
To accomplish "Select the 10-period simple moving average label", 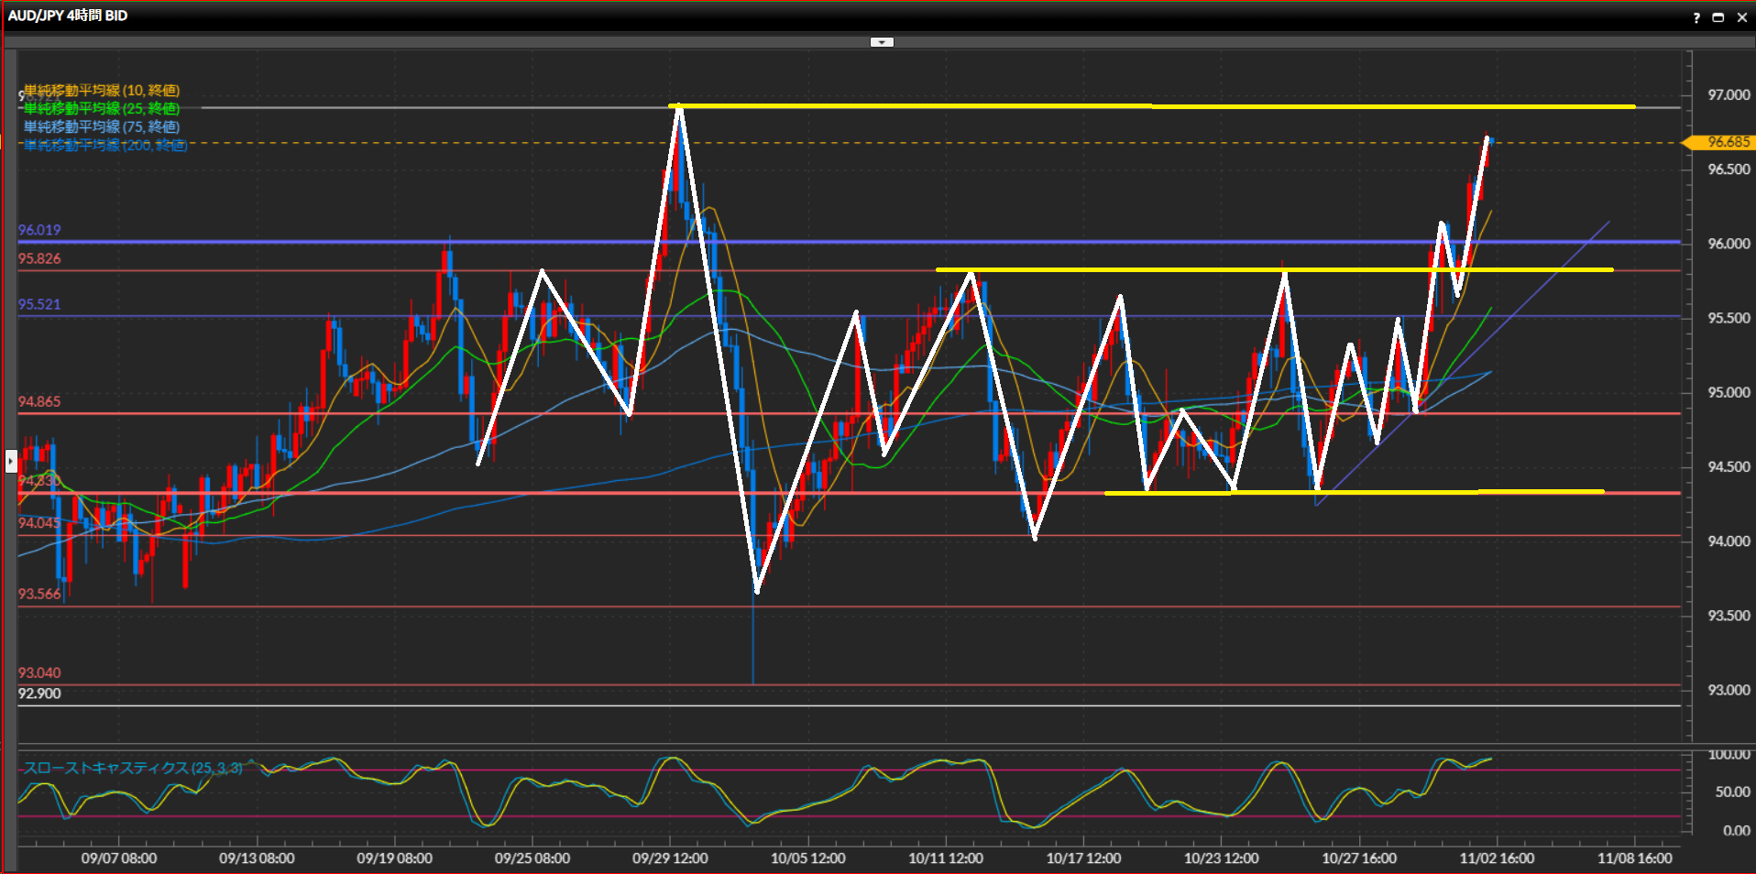I will [x=102, y=91].
